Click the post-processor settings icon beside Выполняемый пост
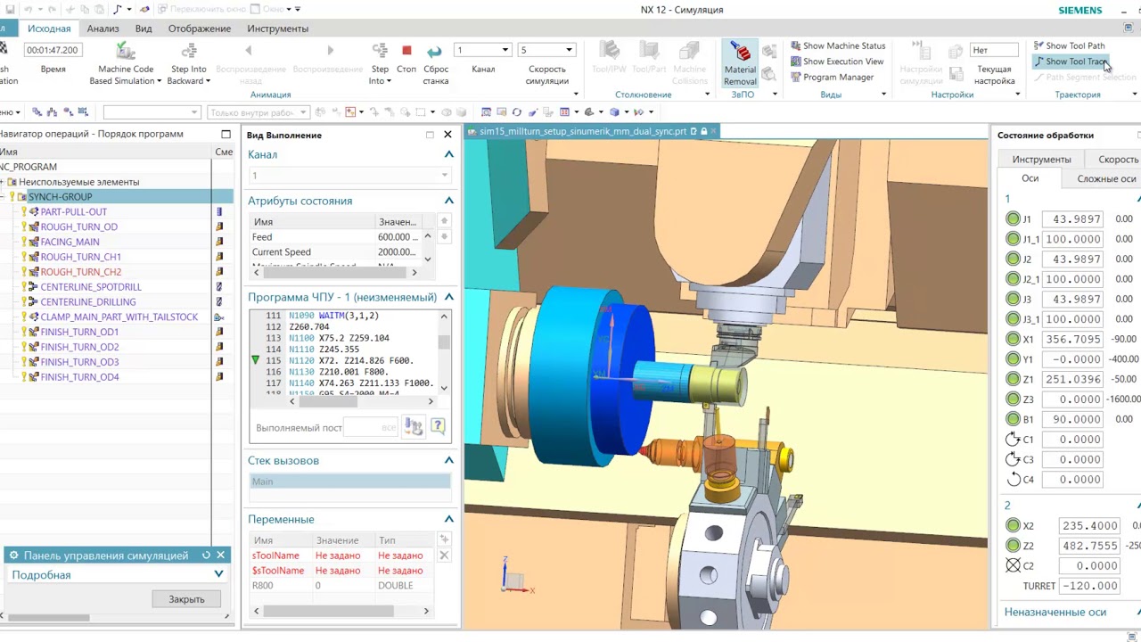The width and height of the screenshot is (1141, 642). 413,426
